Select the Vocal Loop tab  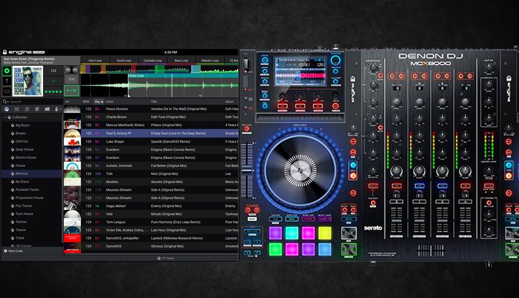point(124,61)
